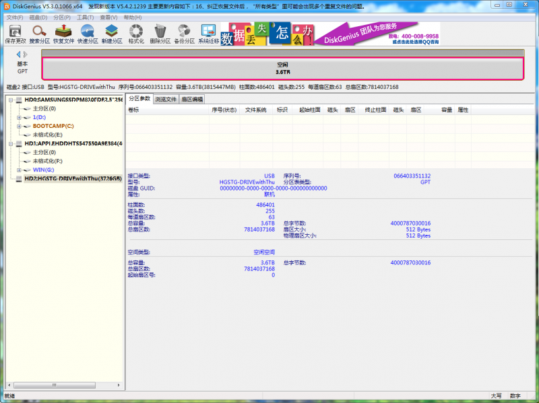Click the 终止柱面 column header
This screenshot has width=539, height=403.
(x=375, y=110)
